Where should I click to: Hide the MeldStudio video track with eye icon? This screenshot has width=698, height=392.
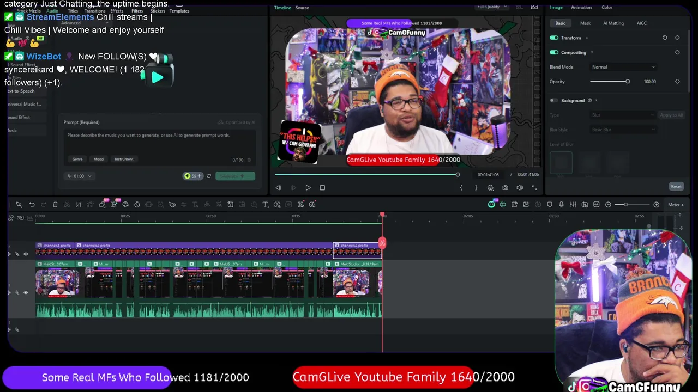click(26, 292)
